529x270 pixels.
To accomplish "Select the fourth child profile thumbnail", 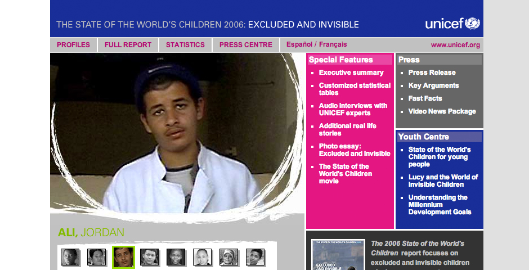I will (x=150, y=257).
